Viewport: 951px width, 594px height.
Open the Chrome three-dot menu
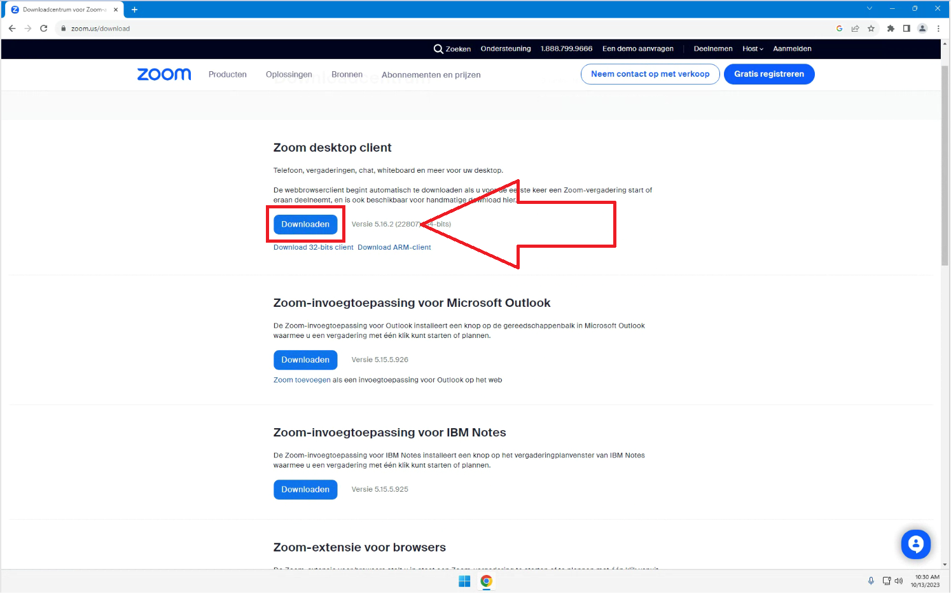coord(938,29)
